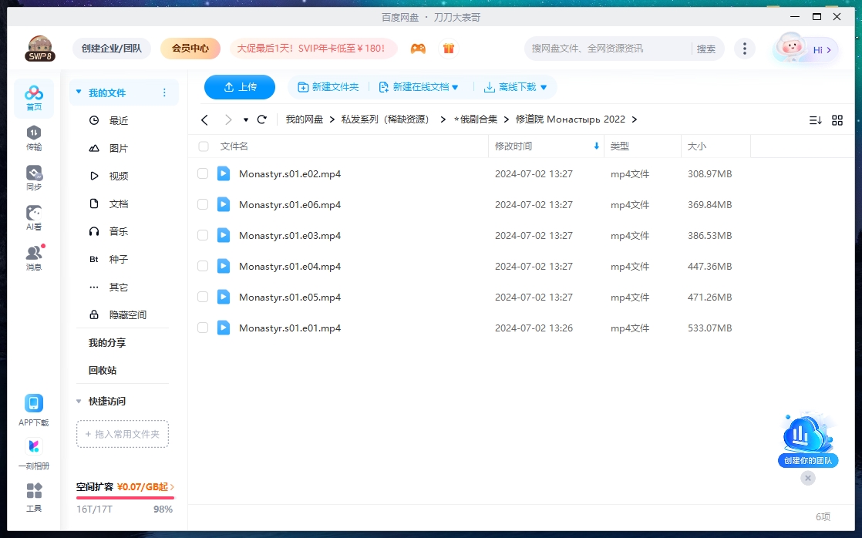Image resolution: width=862 pixels, height=538 pixels.
Task: Refresh the current folder view
Action: (262, 119)
